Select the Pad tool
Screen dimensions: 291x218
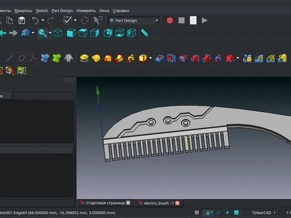pyautogui.click(x=84, y=58)
